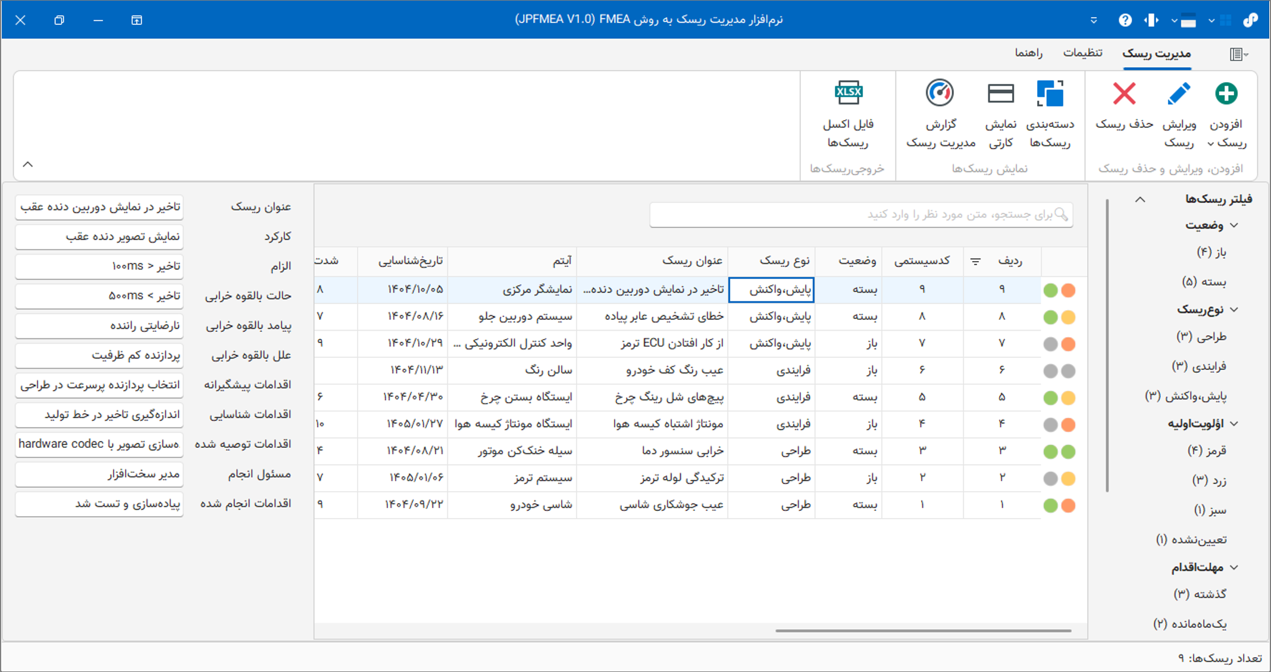The height and width of the screenshot is (672, 1271).
Task: Open the افزودن ریسک dropdown arrow
Action: (x=1210, y=143)
